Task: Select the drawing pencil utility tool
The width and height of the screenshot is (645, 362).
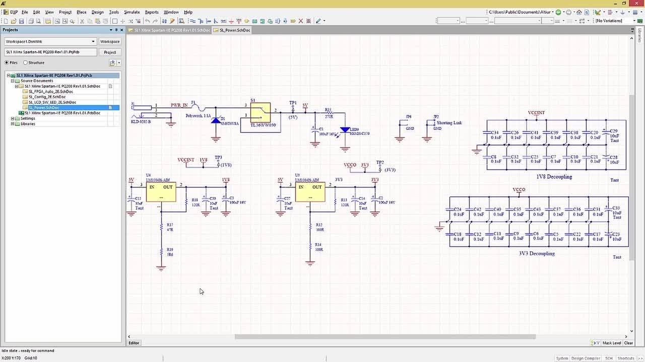Action: (x=318, y=21)
